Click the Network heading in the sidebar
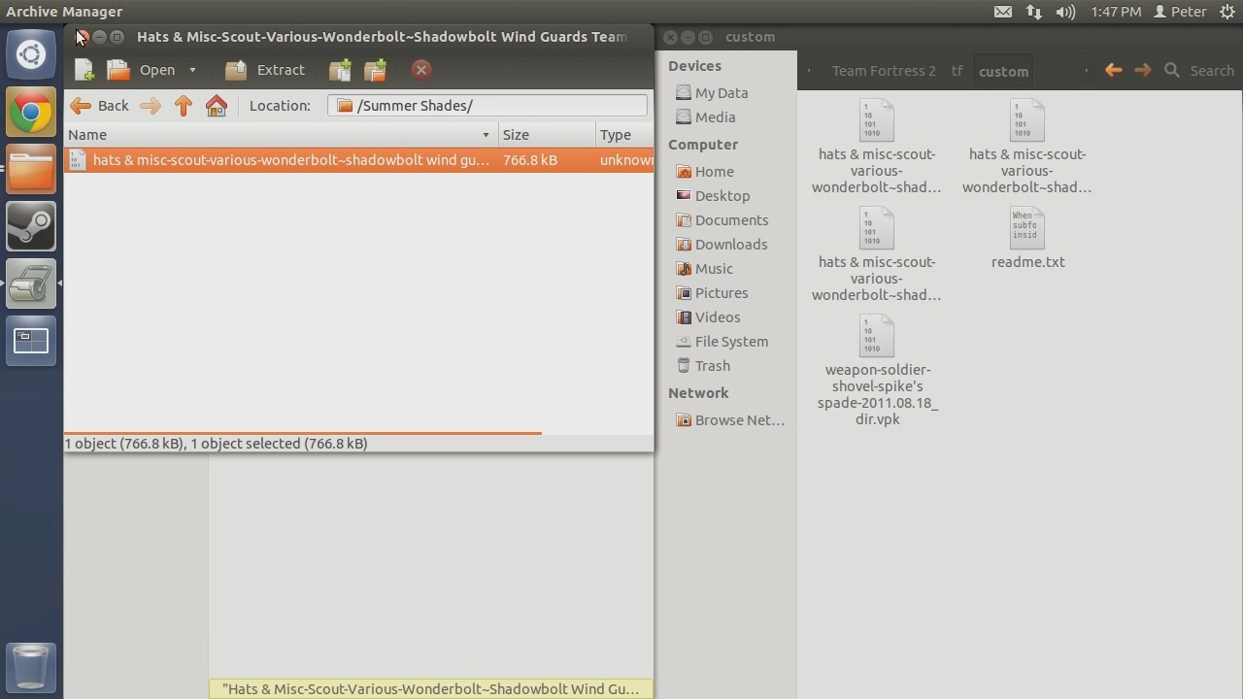 (698, 393)
